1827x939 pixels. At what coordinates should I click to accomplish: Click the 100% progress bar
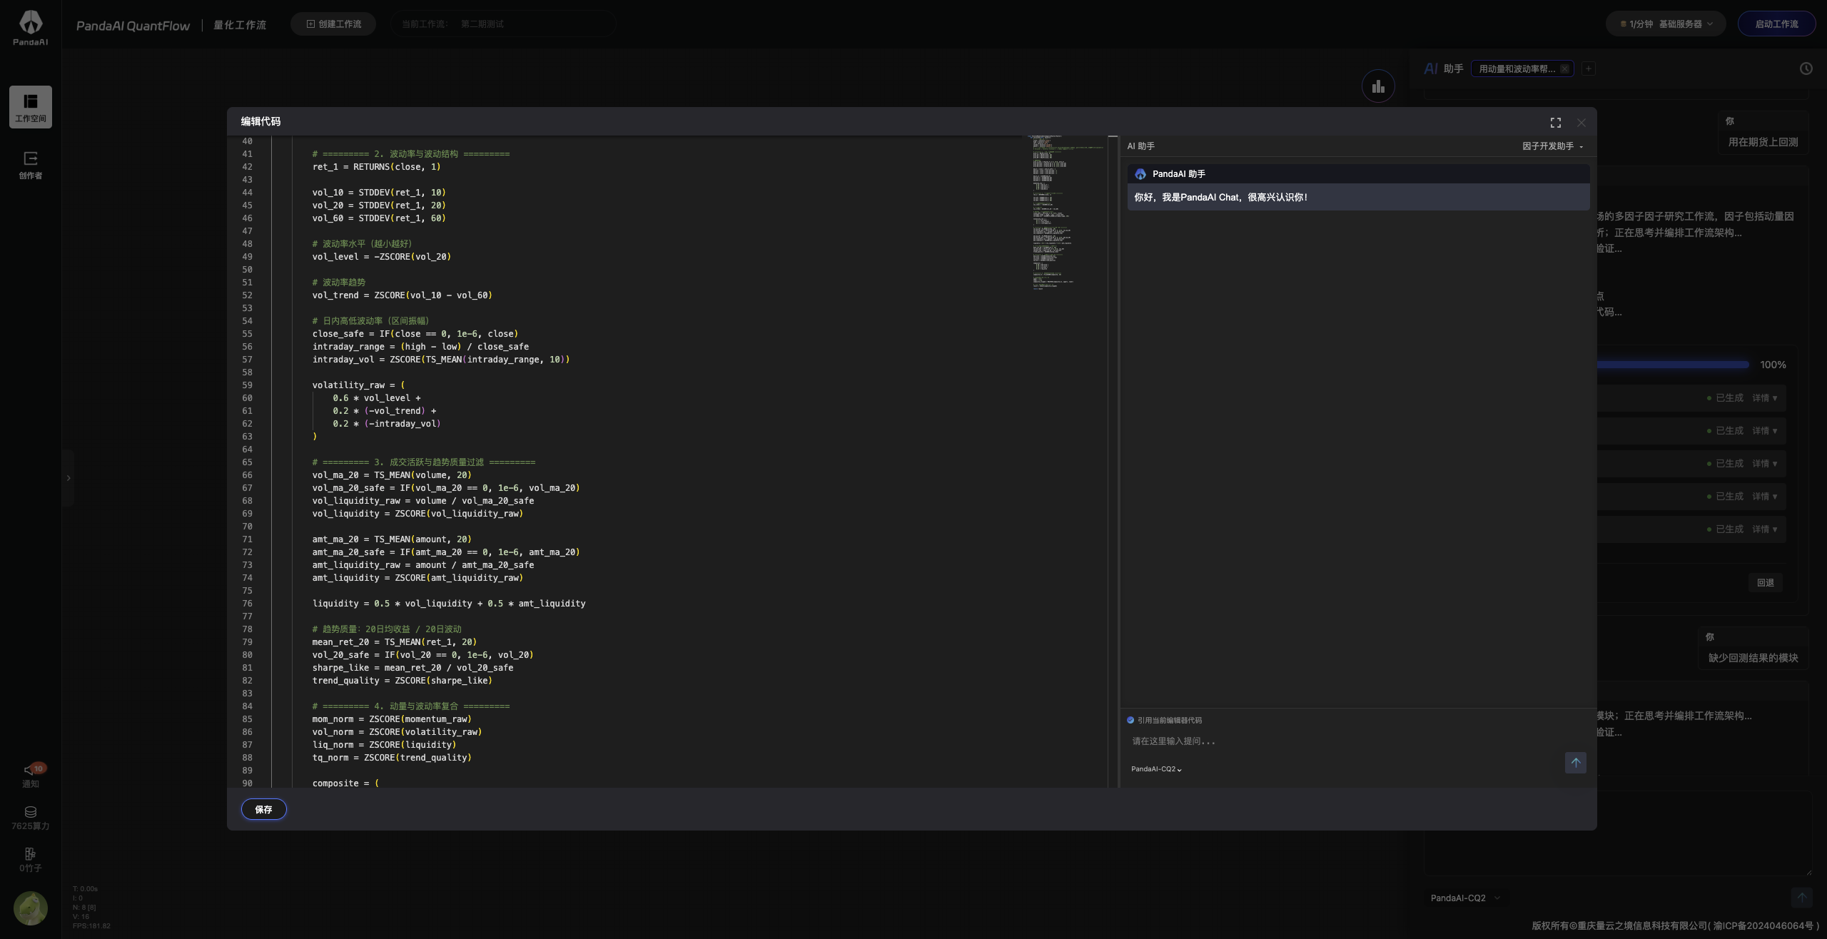coord(1673,365)
